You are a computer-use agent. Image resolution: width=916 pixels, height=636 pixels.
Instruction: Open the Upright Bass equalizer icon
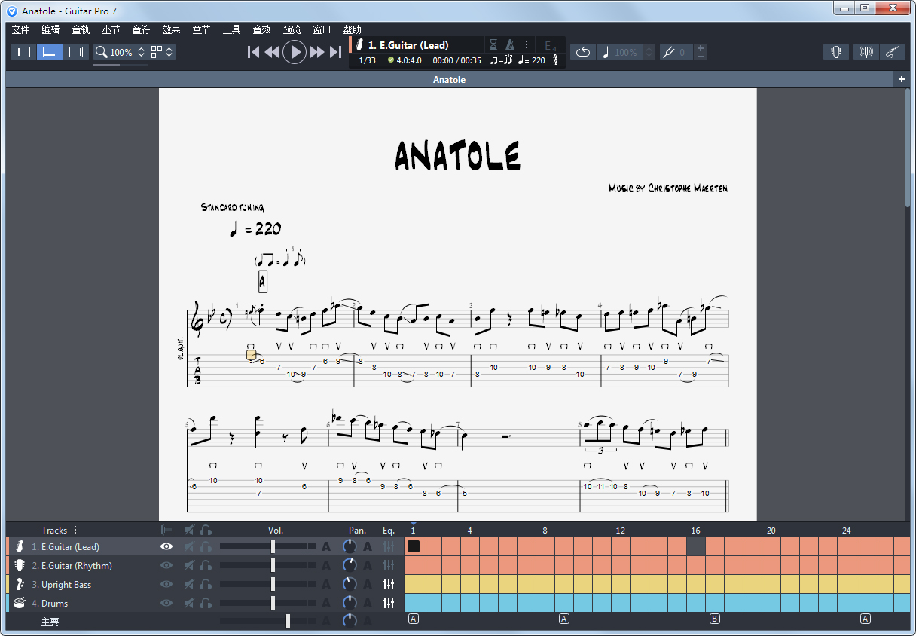389,584
